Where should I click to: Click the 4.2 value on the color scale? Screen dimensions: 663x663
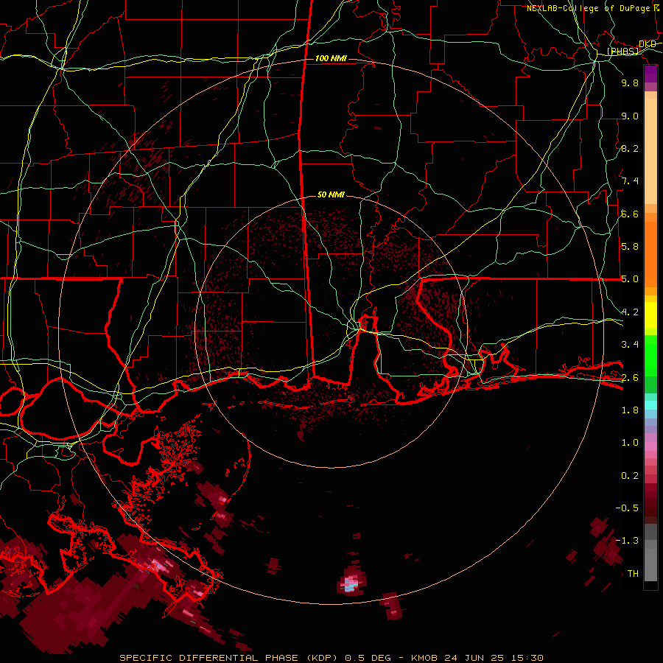pos(630,312)
